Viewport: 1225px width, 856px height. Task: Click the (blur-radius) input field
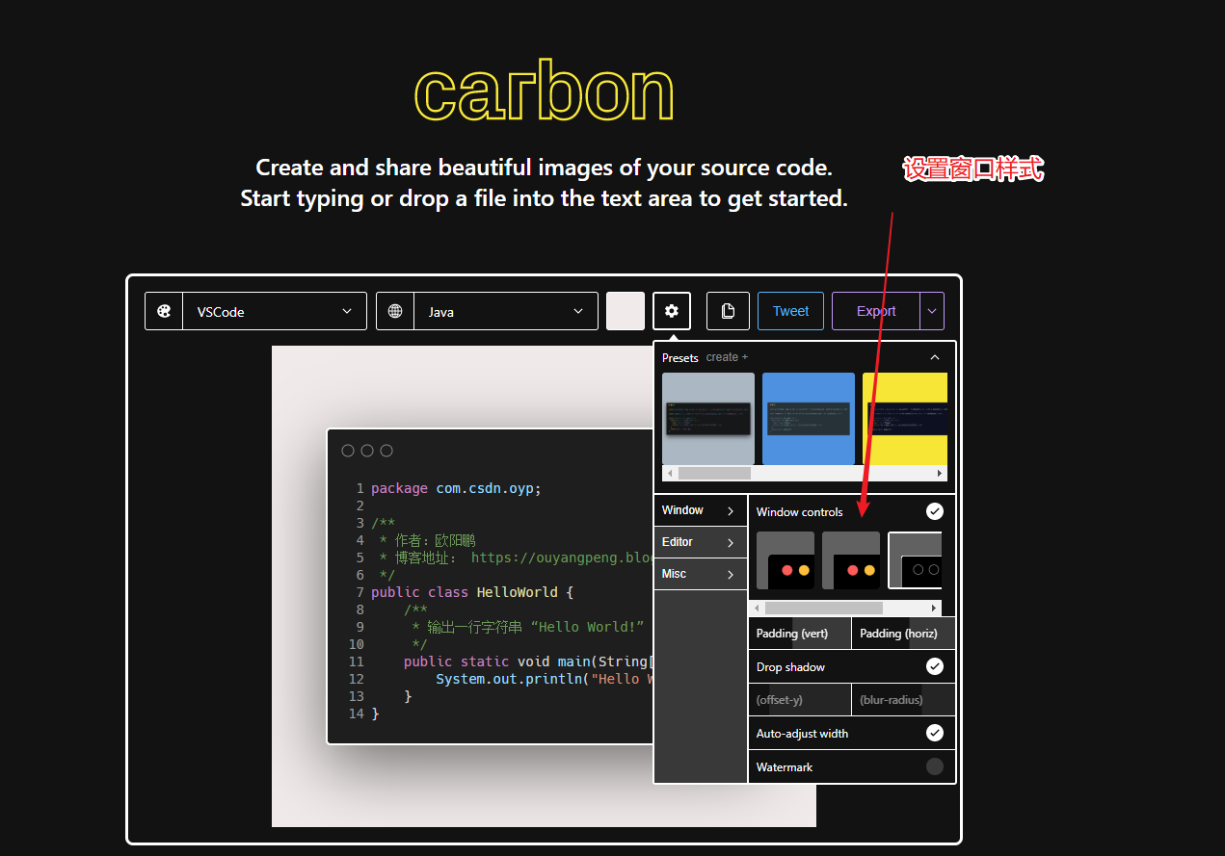click(x=903, y=700)
